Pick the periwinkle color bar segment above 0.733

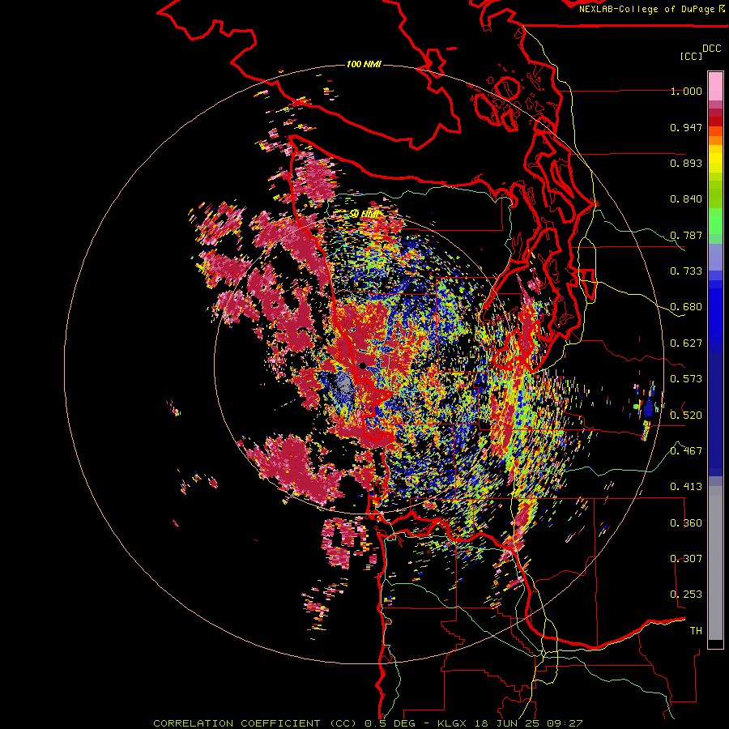click(715, 257)
